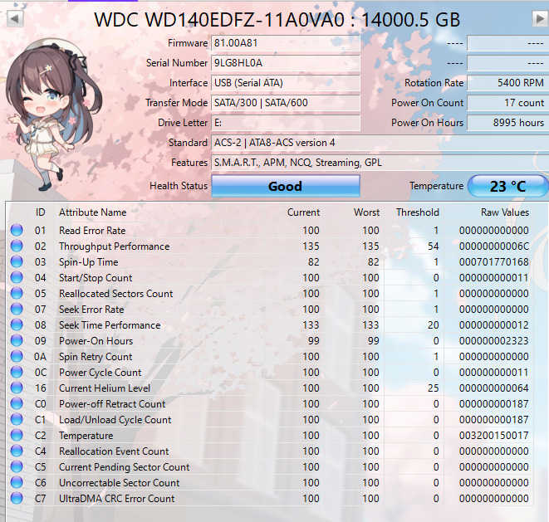Click the status dot for Power Cycle Count
549x522 pixels.
click(17, 372)
